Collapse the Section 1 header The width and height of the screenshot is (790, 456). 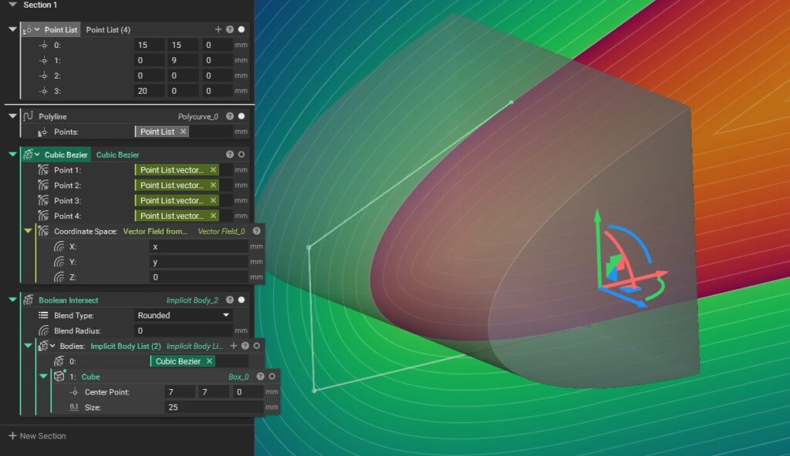(x=12, y=5)
